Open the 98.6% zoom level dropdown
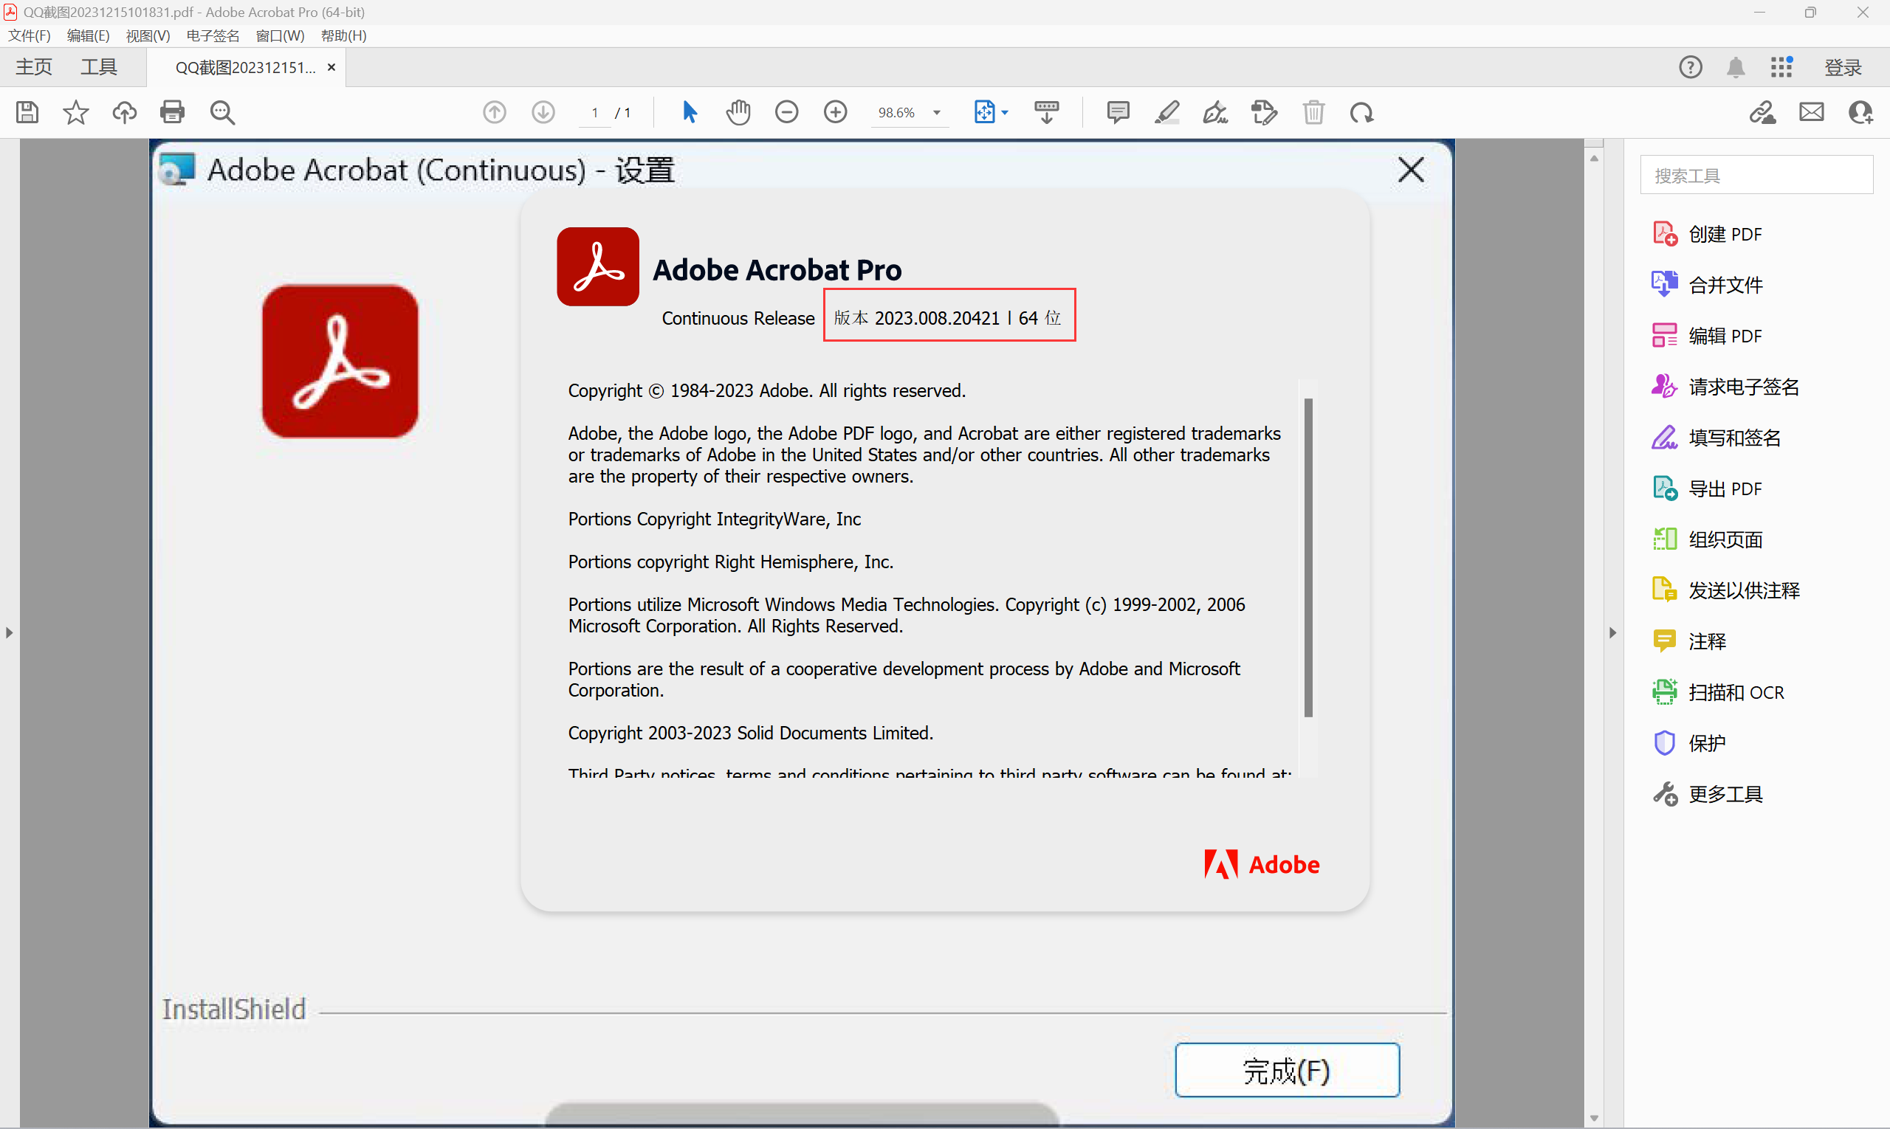Screen dimensions: 1890x1129 (x=936, y=113)
